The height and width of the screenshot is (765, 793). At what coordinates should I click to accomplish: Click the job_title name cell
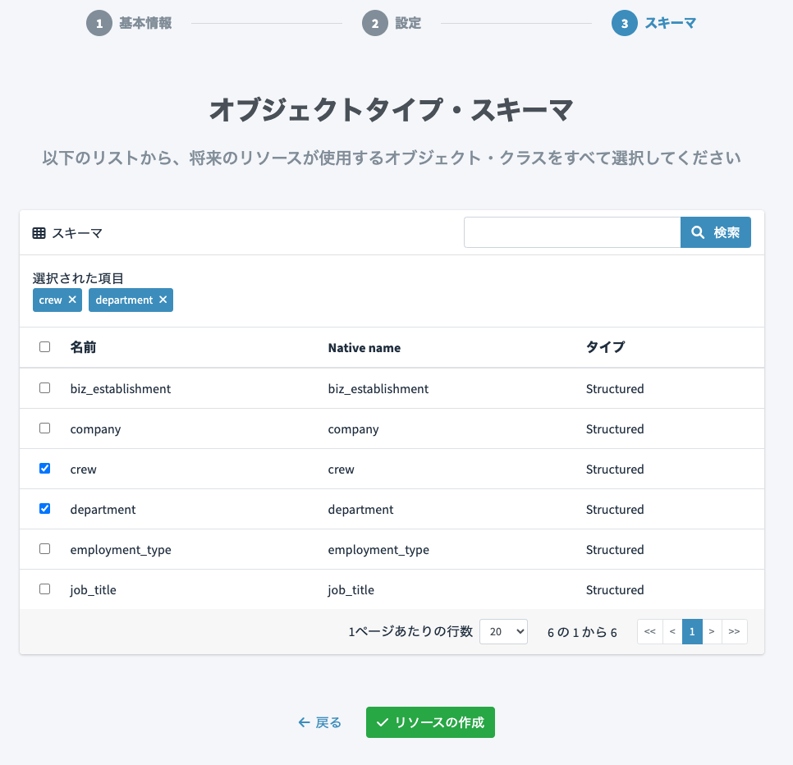click(x=93, y=590)
